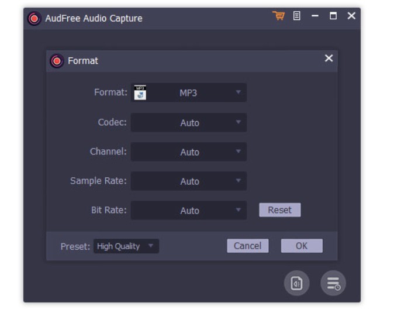394x320 pixels.
Task: Expand the Channel dropdown
Action: point(189,152)
